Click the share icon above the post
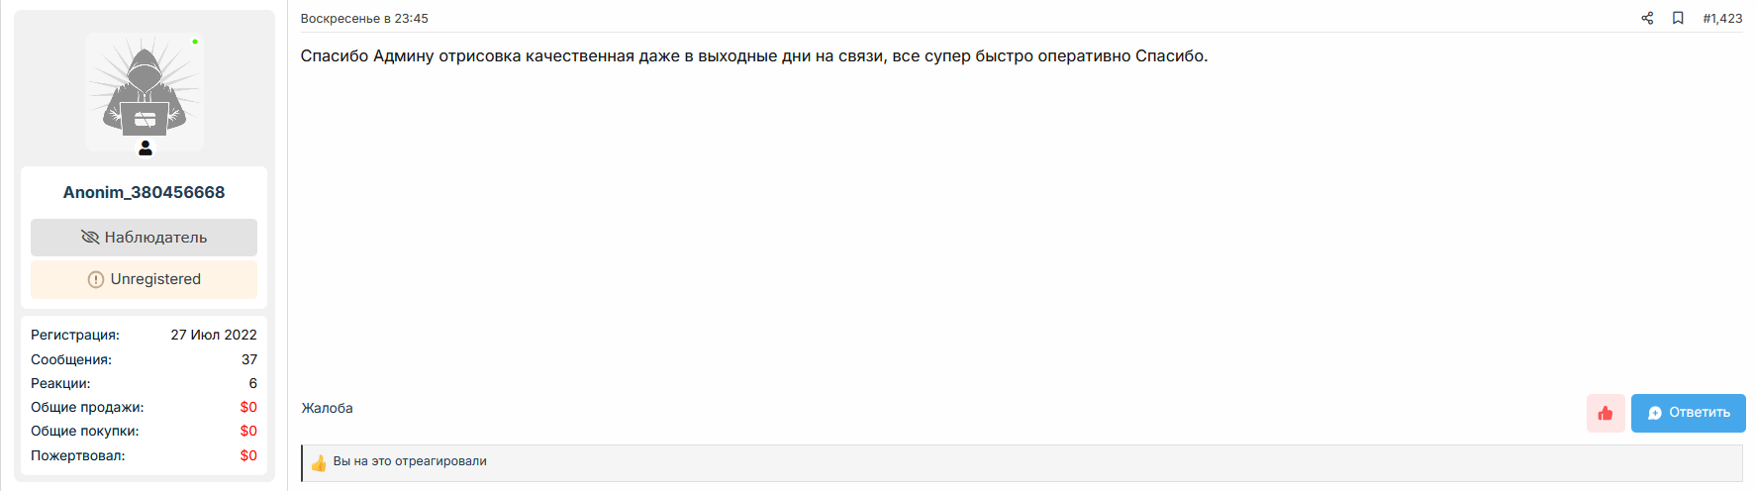 pos(1647,18)
